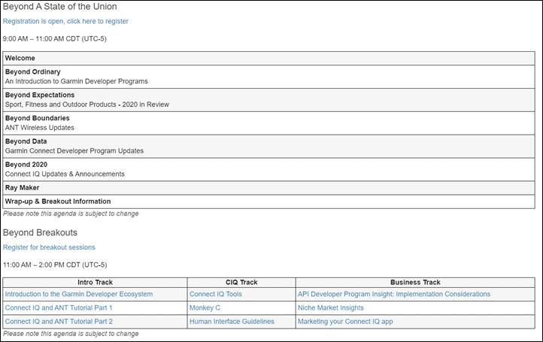Viewport: 543px width, 342px height.
Task: Open Marketing your Connect IQ app link
Action: tap(345, 322)
